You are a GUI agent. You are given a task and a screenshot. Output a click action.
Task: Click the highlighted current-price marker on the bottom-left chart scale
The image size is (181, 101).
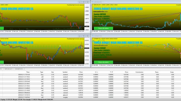click(87, 48)
